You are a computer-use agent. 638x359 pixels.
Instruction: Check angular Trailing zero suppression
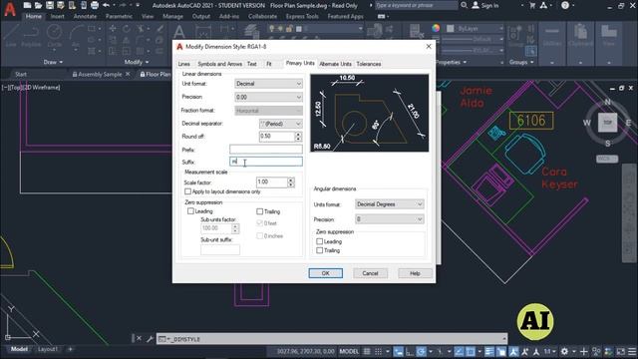319,250
